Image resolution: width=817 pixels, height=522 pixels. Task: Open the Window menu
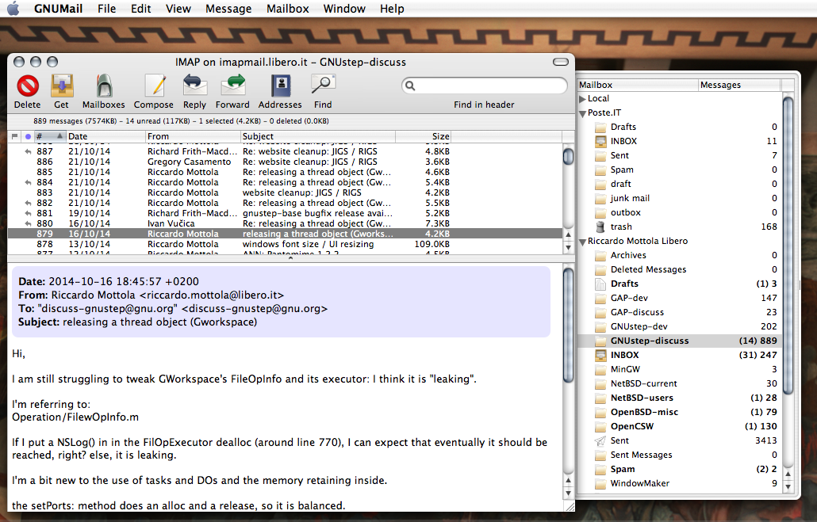coord(344,9)
